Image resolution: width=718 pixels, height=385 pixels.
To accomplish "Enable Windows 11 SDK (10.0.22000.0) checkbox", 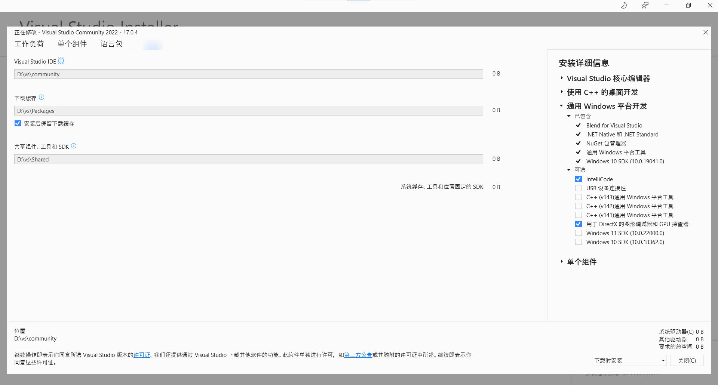I will click(x=579, y=233).
